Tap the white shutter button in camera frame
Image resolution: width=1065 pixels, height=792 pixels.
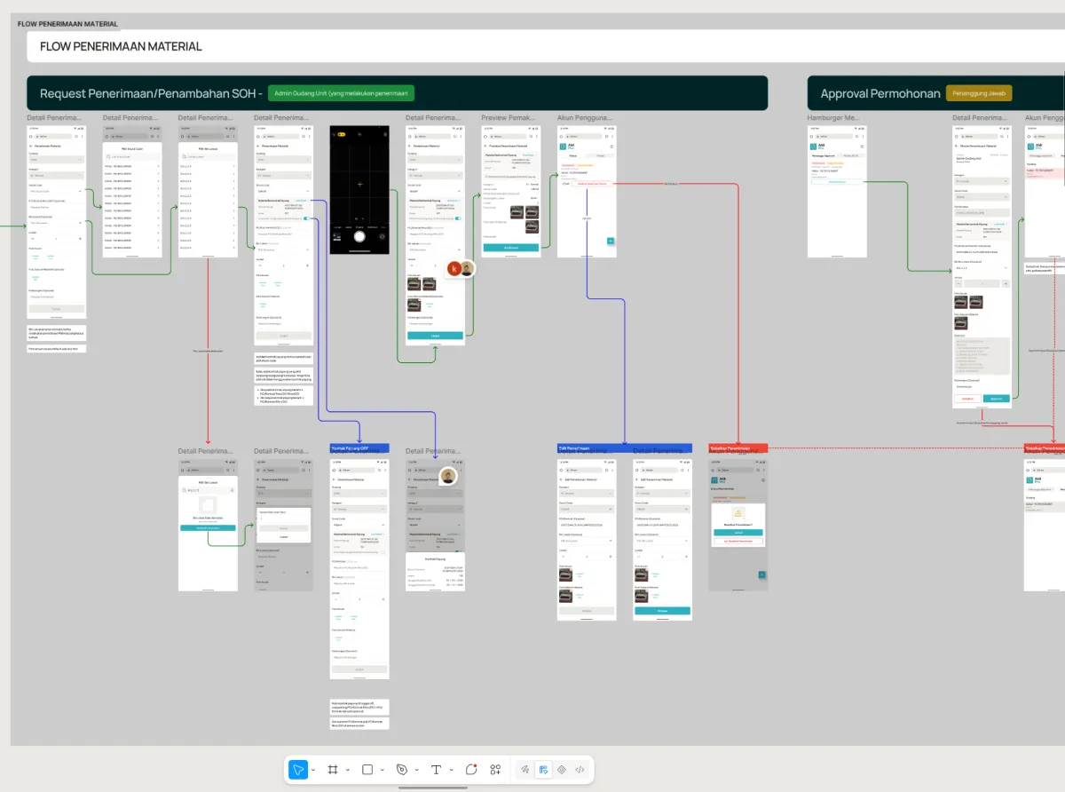(x=359, y=236)
